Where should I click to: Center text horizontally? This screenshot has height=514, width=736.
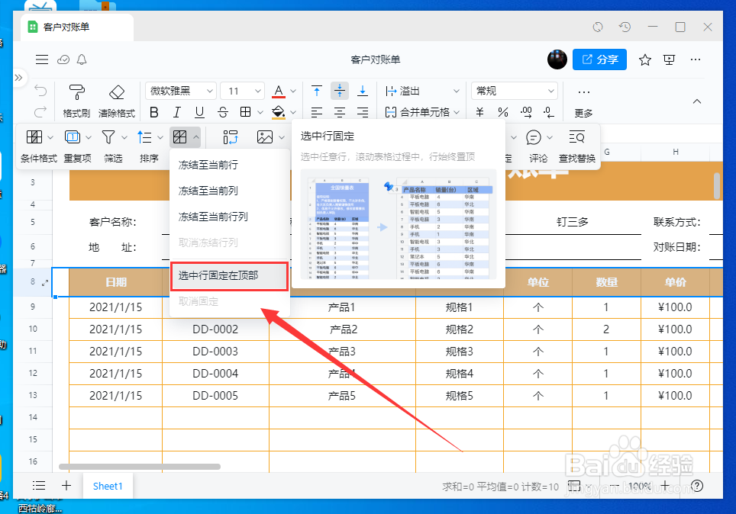pyautogui.click(x=339, y=112)
